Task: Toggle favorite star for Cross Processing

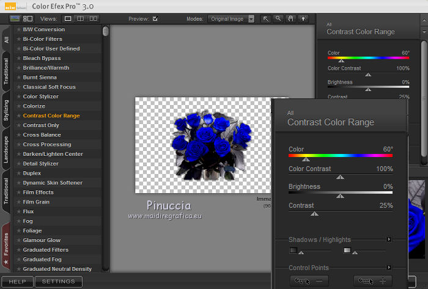Action: tap(18, 144)
